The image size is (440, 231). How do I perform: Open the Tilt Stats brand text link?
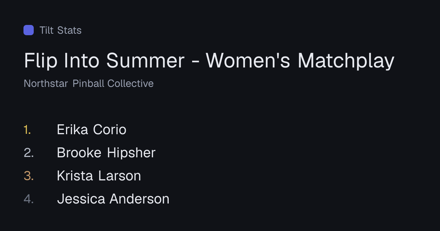[60, 30]
